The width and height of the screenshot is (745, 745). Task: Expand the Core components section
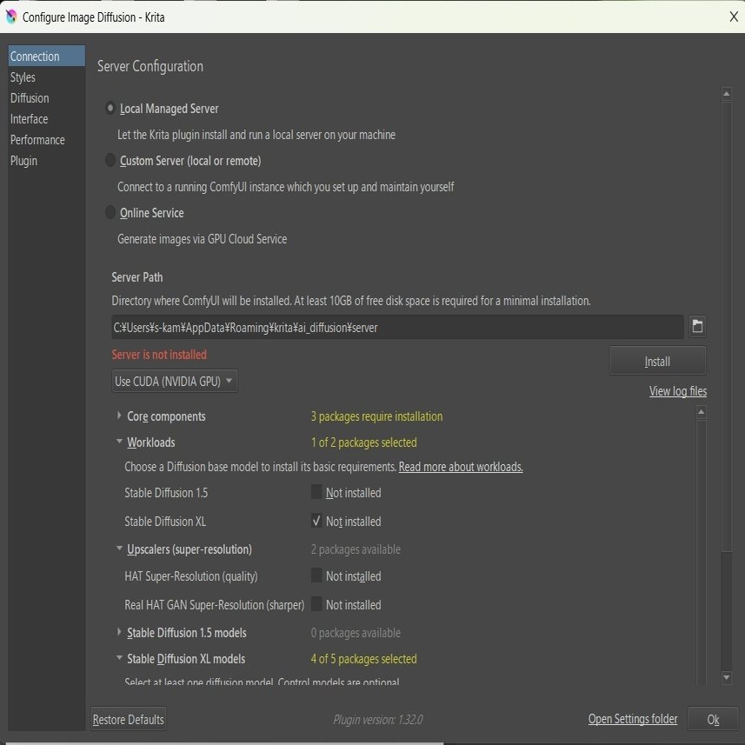tap(119, 416)
